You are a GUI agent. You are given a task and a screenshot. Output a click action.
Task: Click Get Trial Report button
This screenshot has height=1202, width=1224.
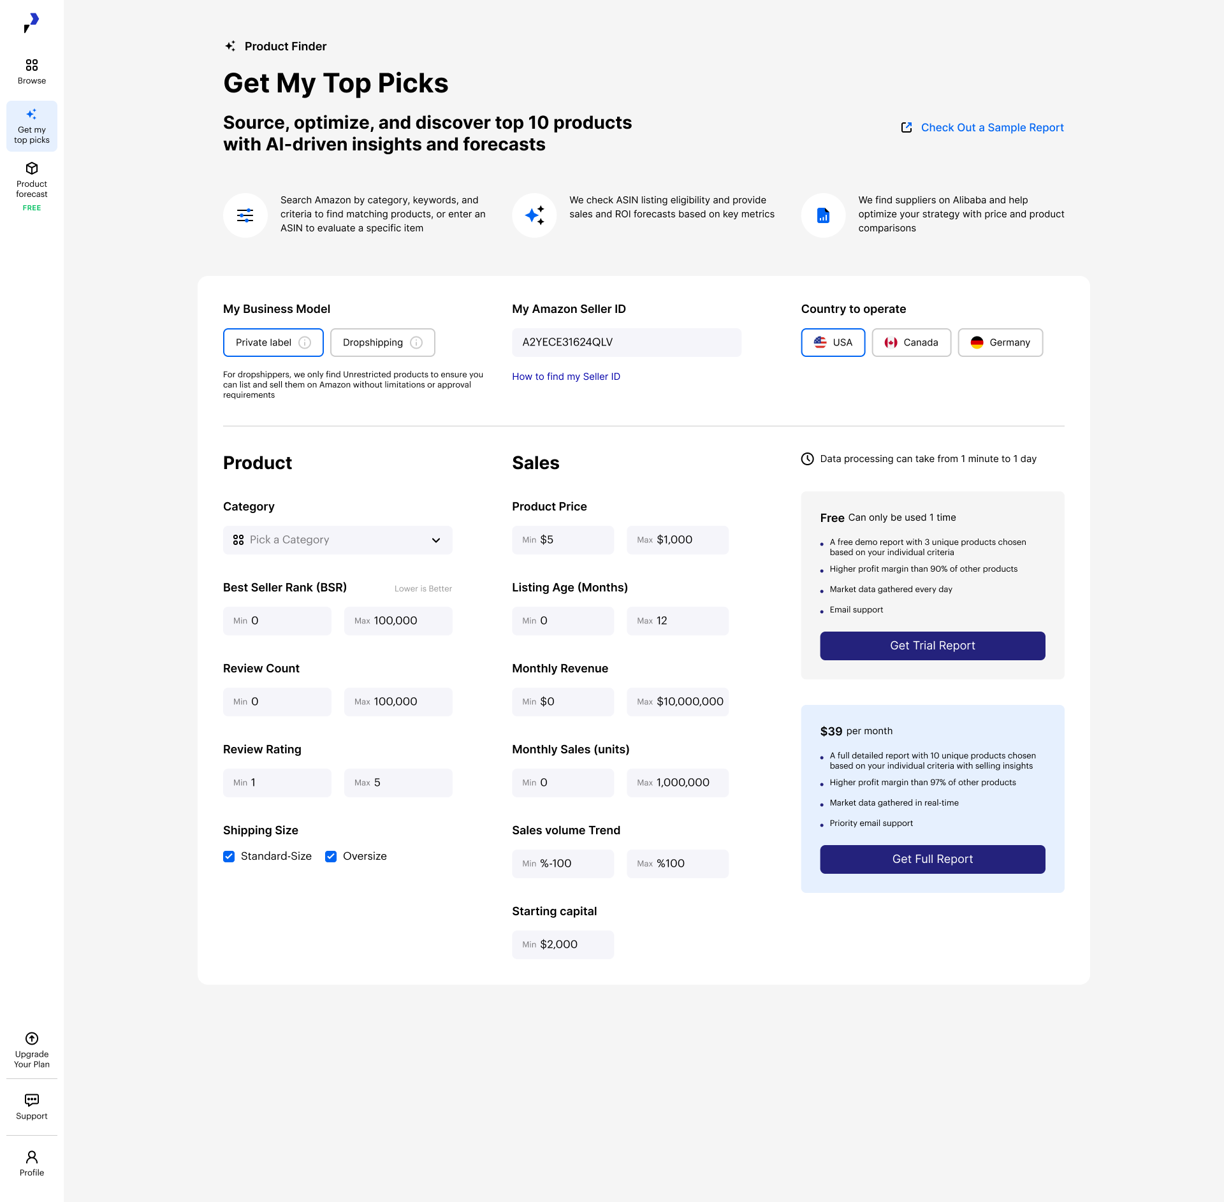[x=932, y=646]
